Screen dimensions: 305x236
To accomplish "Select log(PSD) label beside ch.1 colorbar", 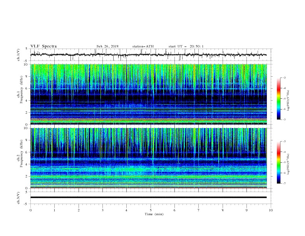I will [288, 101].
